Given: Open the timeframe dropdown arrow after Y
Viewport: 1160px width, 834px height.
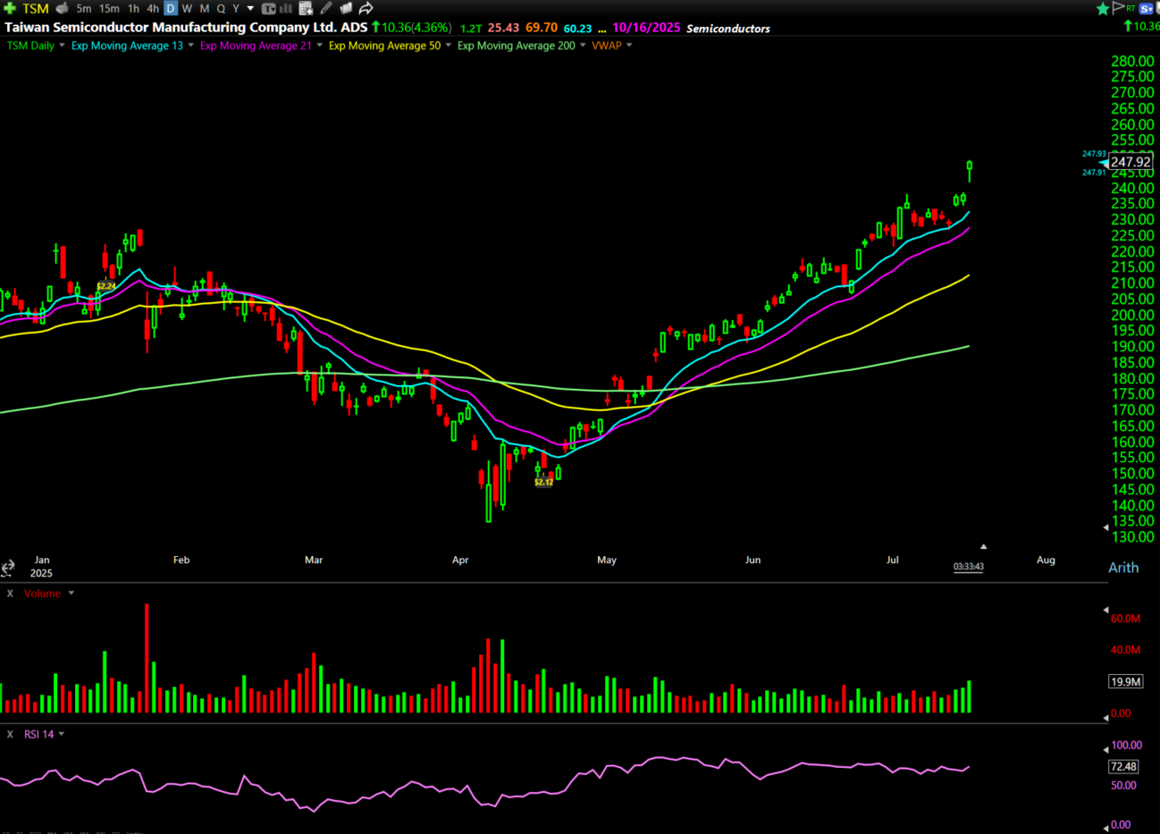Looking at the screenshot, I should click(x=250, y=8).
